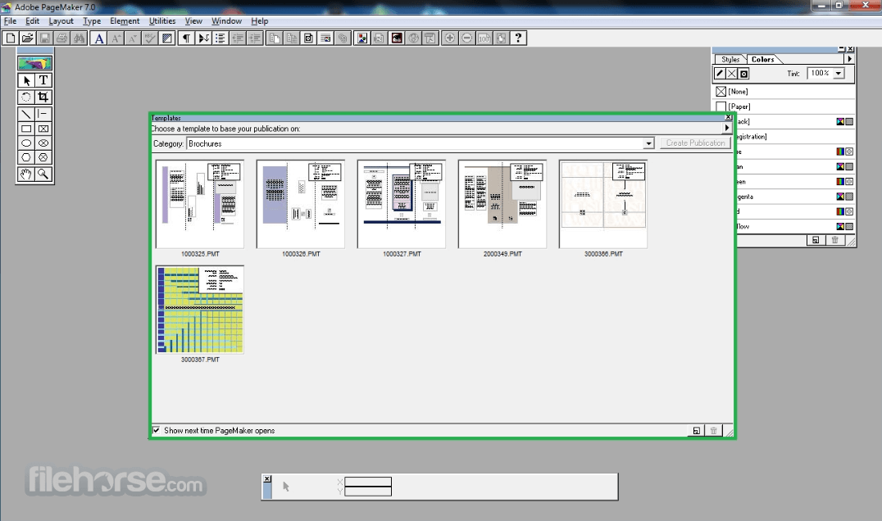The width and height of the screenshot is (882, 521).
Task: Click the Save disk toolbar icon
Action: 44,39
